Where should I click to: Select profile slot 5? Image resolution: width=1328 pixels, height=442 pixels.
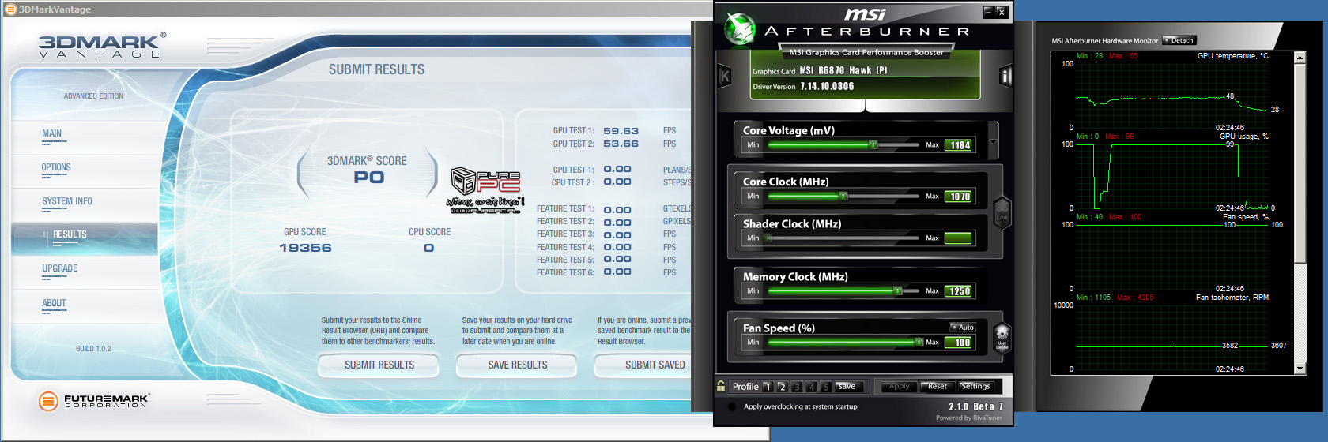(x=826, y=387)
